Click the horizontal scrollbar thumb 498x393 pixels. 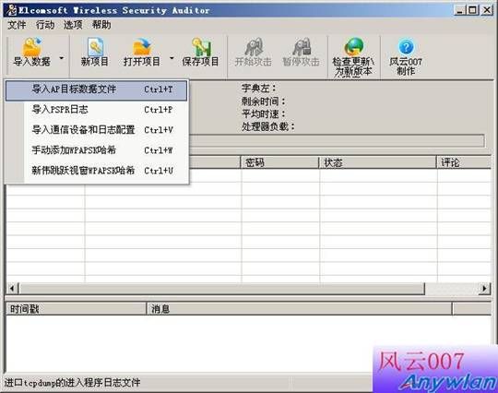point(221,289)
